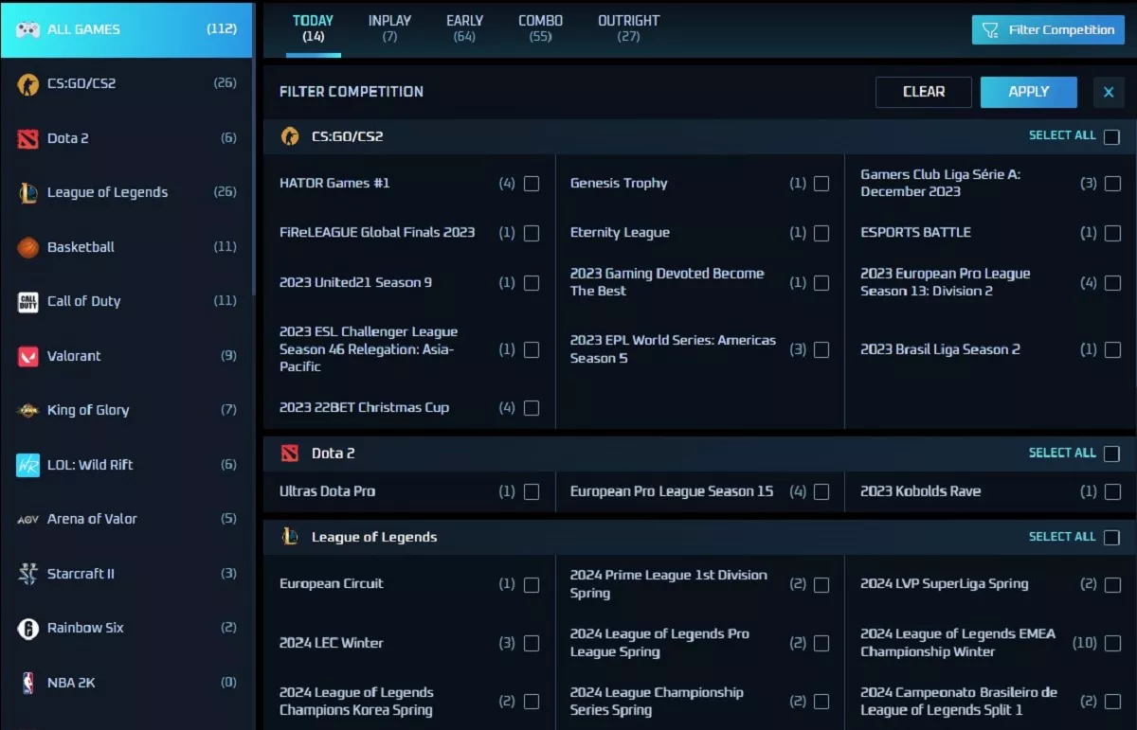Open the COMBO tab

pyautogui.click(x=540, y=28)
